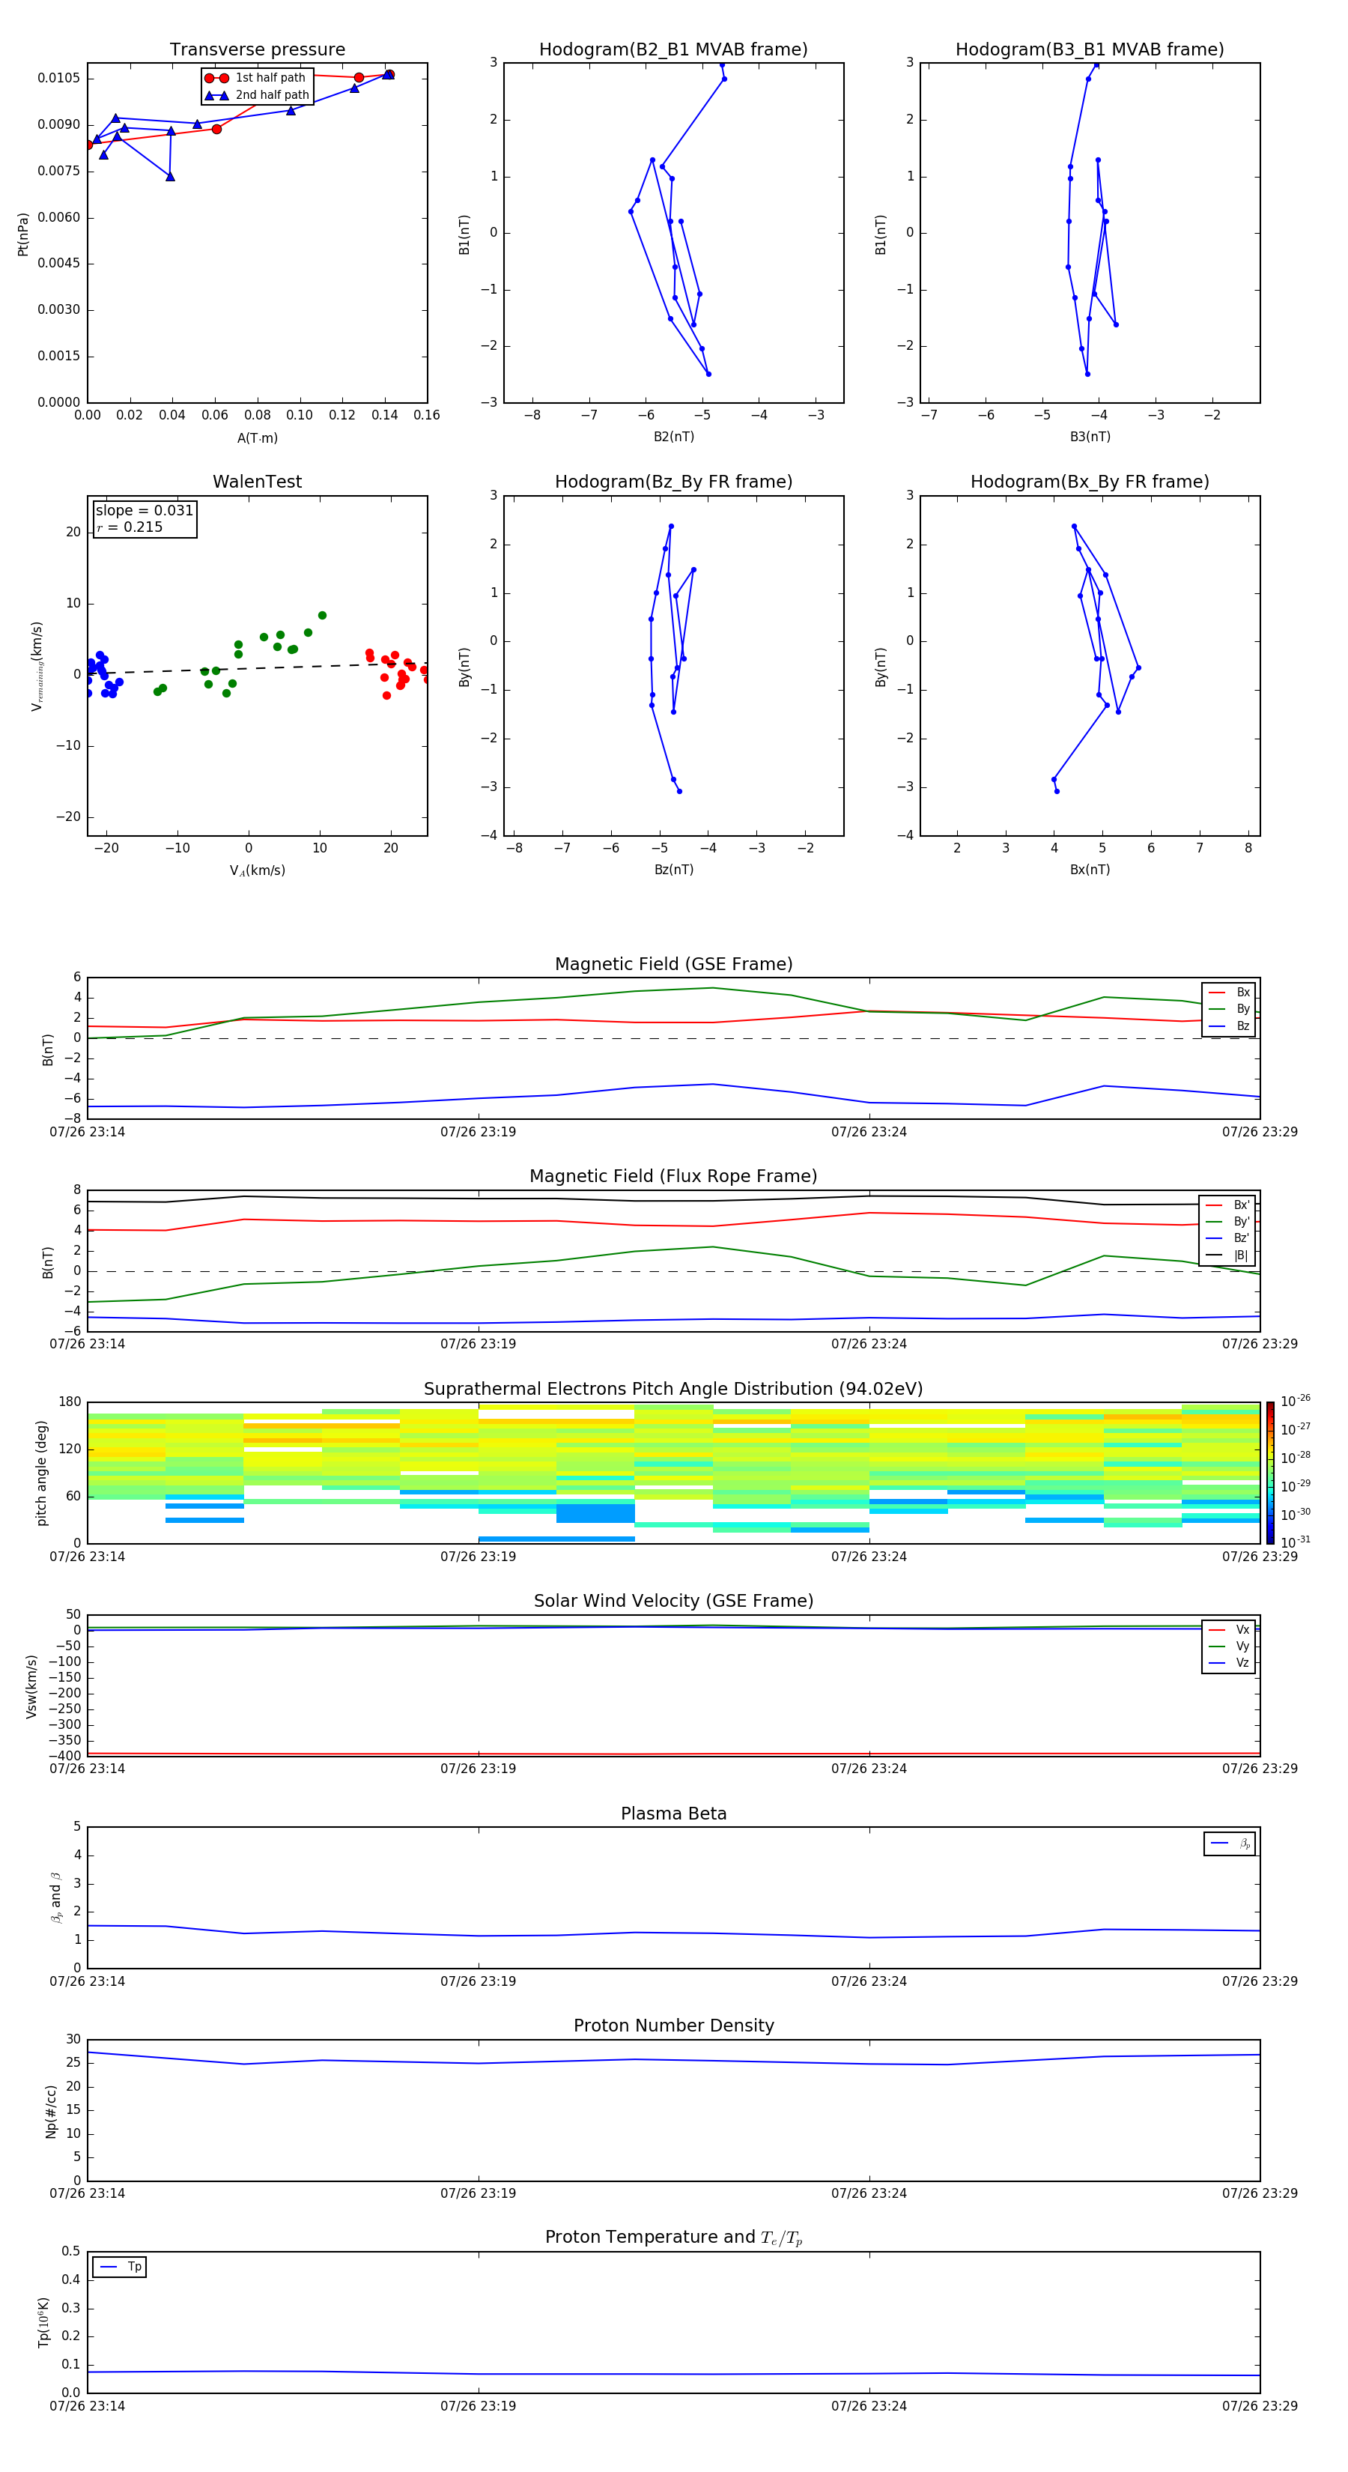1348x2472 pixels.
Task: Click the "B3(nT)" x-axis label
Action: click(x=1090, y=437)
